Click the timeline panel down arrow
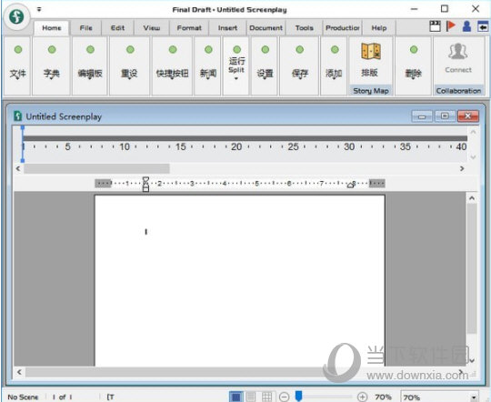 click(473, 156)
